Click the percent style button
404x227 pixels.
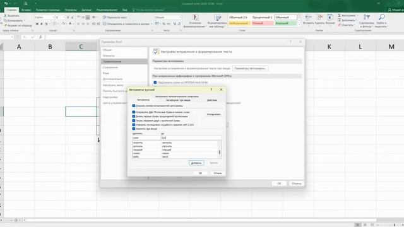163,24
